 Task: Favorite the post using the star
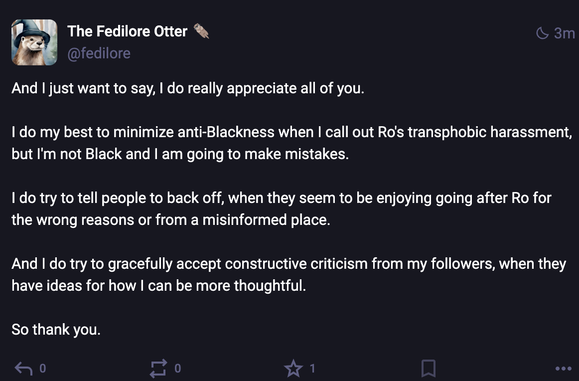(293, 369)
